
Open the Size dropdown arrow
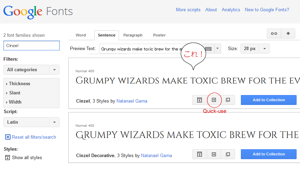(x=264, y=49)
